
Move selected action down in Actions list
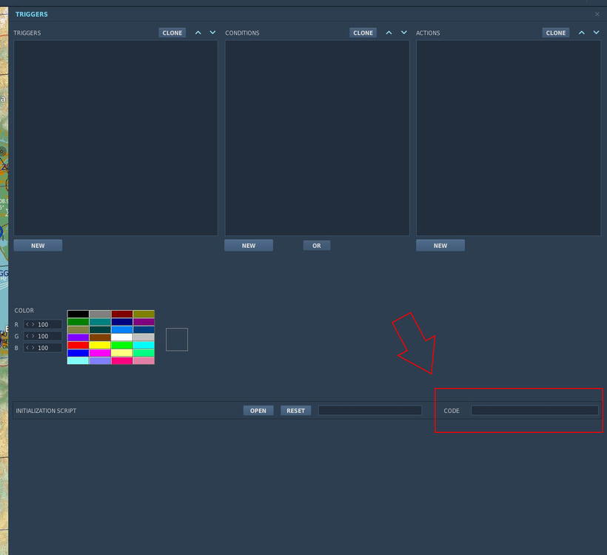point(596,33)
